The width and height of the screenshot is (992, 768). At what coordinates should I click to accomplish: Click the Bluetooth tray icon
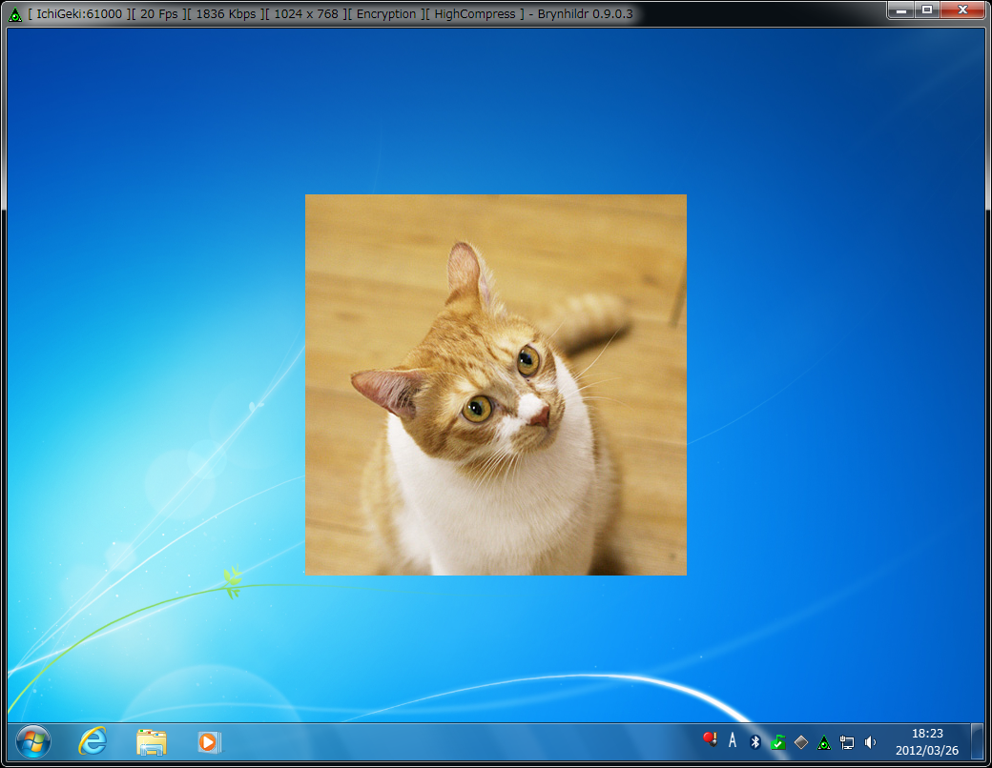(x=754, y=741)
